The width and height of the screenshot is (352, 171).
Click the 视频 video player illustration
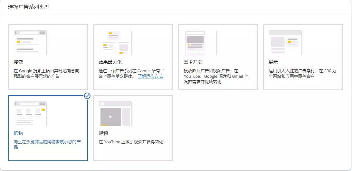[x=115, y=114]
